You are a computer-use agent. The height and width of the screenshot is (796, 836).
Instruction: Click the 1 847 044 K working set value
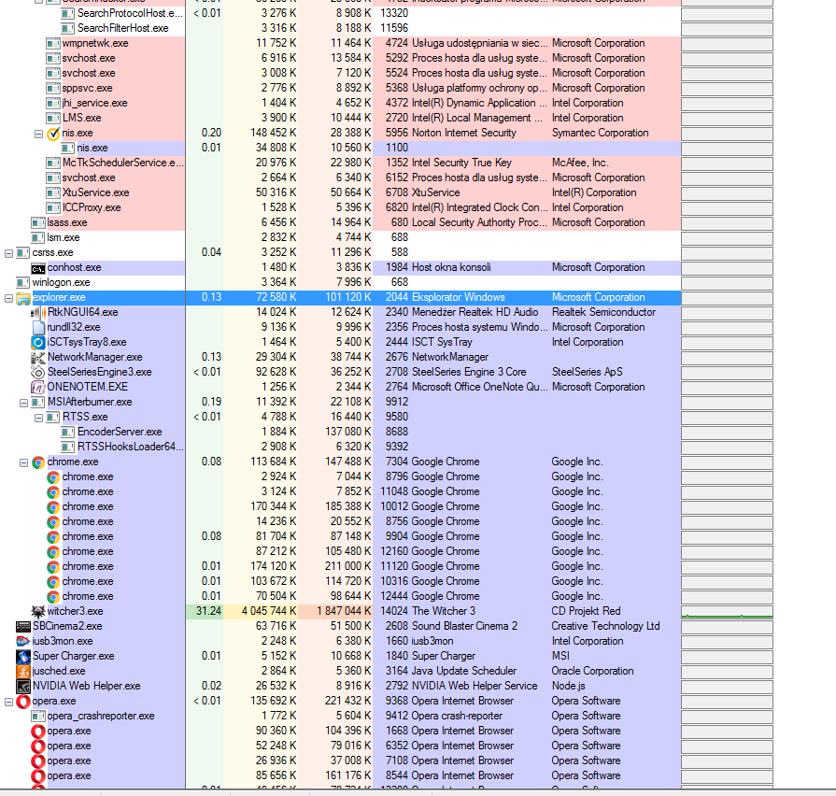point(344,611)
